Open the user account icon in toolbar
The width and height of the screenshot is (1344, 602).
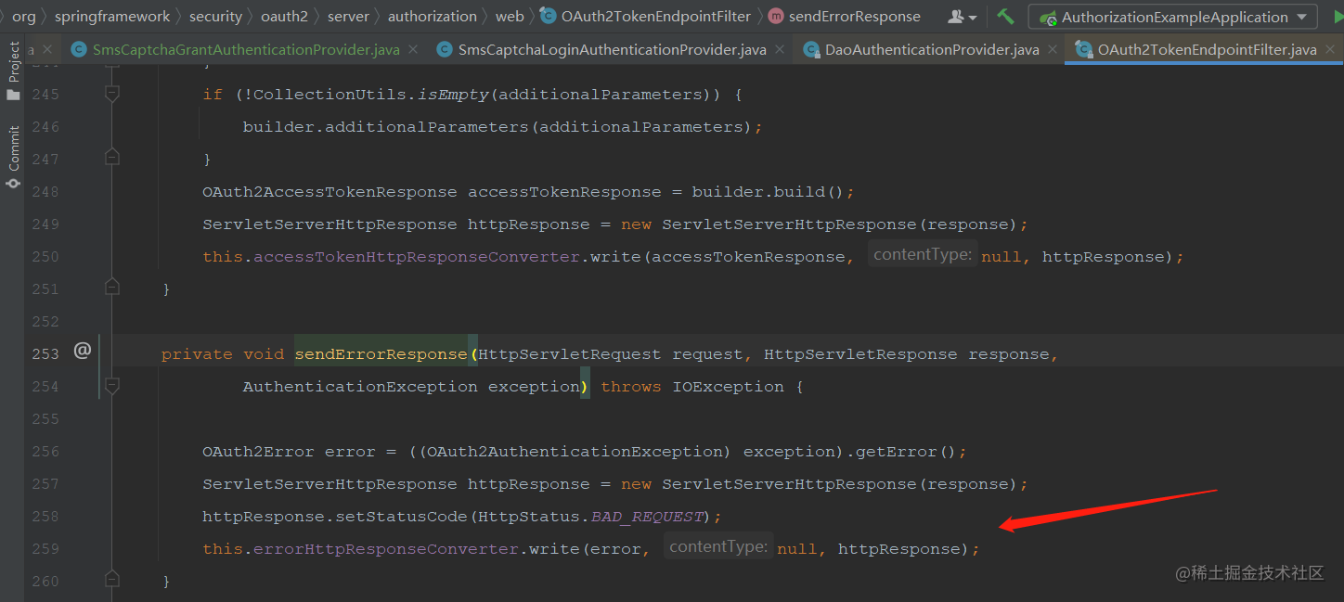962,17
